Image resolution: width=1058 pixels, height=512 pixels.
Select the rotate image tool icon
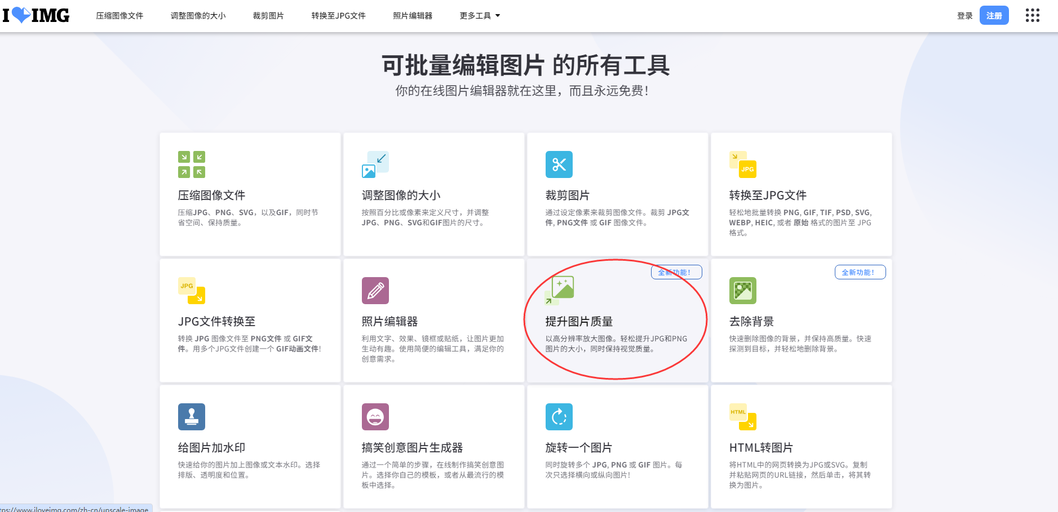tap(559, 416)
